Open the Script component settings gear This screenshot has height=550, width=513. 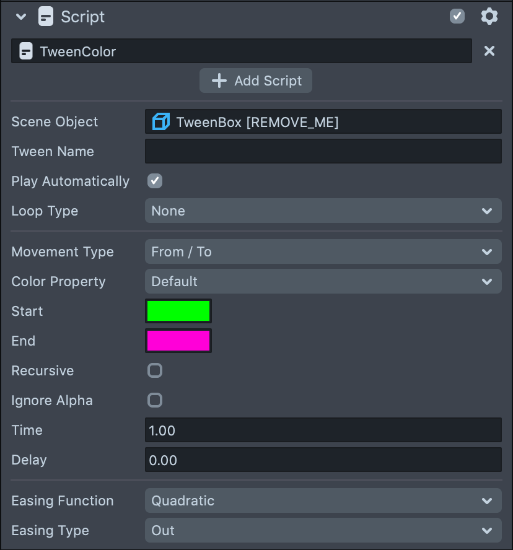pyautogui.click(x=489, y=17)
